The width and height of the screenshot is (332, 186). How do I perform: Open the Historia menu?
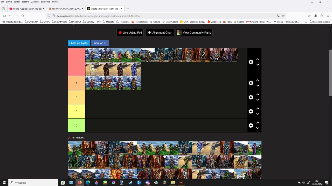pos(26,2)
